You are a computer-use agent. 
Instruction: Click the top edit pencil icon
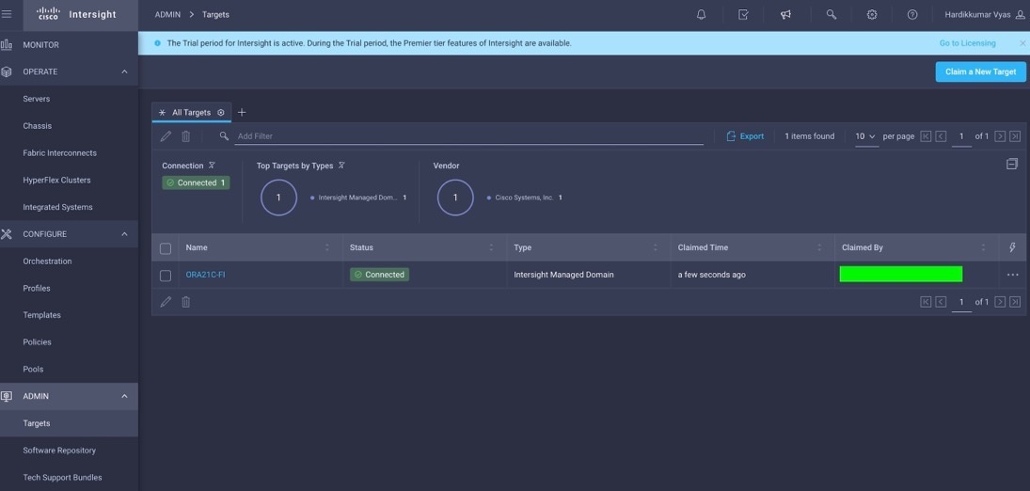pos(166,136)
